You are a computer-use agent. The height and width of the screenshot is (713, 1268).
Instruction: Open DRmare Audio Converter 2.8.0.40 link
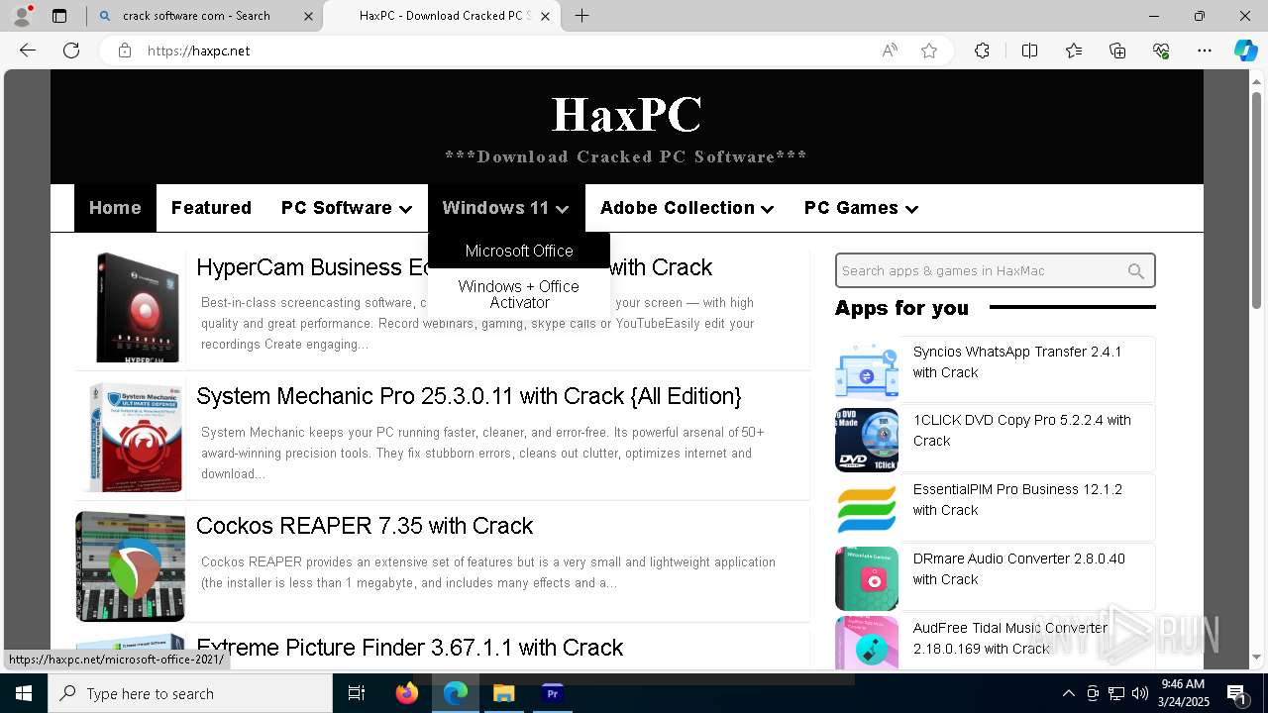(1018, 569)
